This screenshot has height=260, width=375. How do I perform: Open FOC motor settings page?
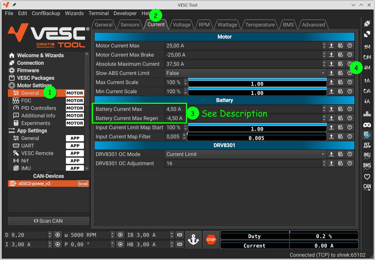coord(46,101)
